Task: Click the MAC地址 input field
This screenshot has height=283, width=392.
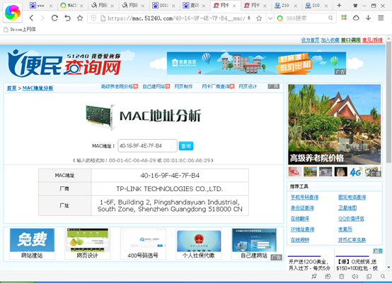Action: (147, 145)
